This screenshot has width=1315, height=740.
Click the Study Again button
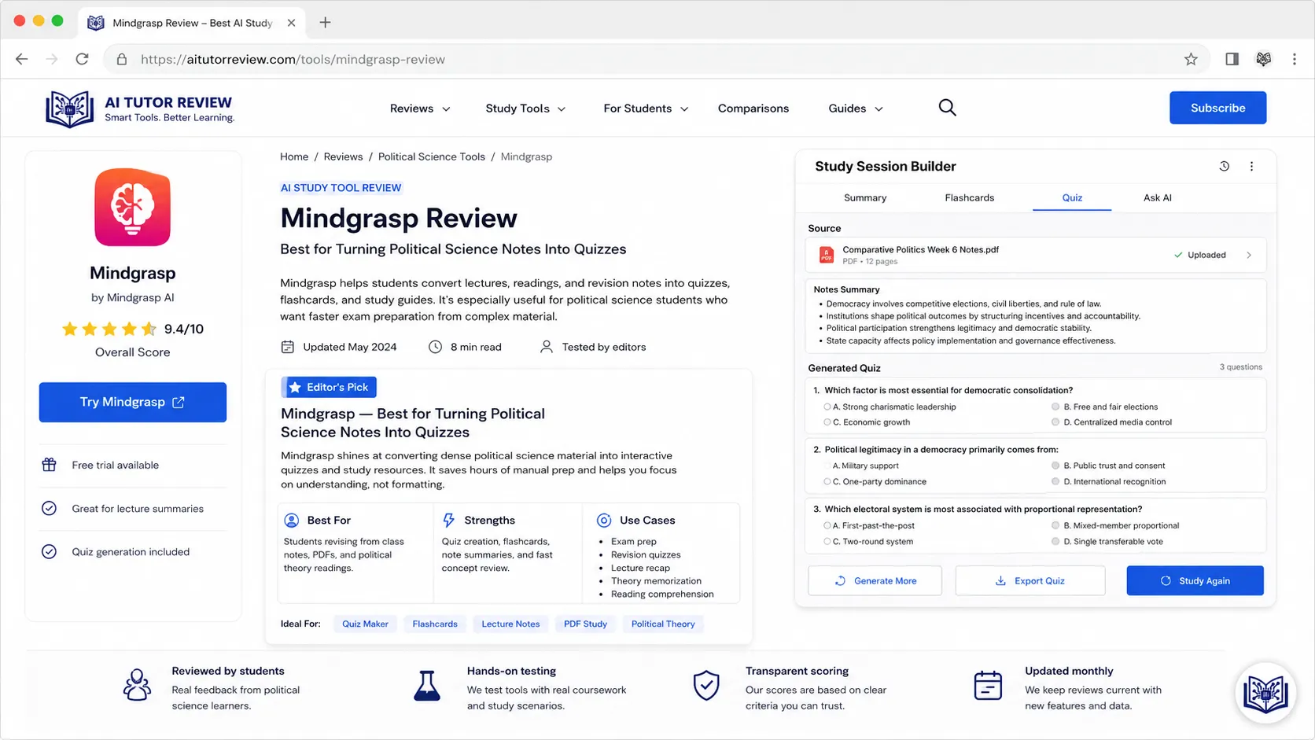[1195, 580]
